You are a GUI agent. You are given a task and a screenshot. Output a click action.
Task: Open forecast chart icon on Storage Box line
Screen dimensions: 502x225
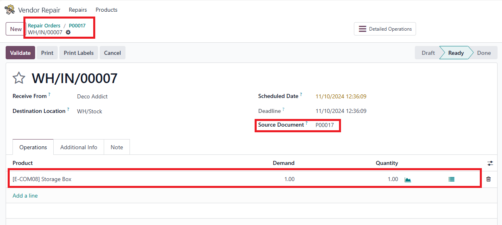408,179
